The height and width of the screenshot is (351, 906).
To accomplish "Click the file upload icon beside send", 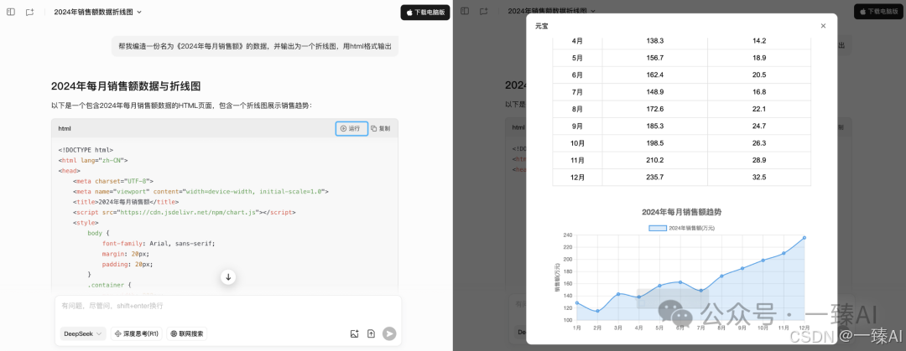I will (371, 333).
